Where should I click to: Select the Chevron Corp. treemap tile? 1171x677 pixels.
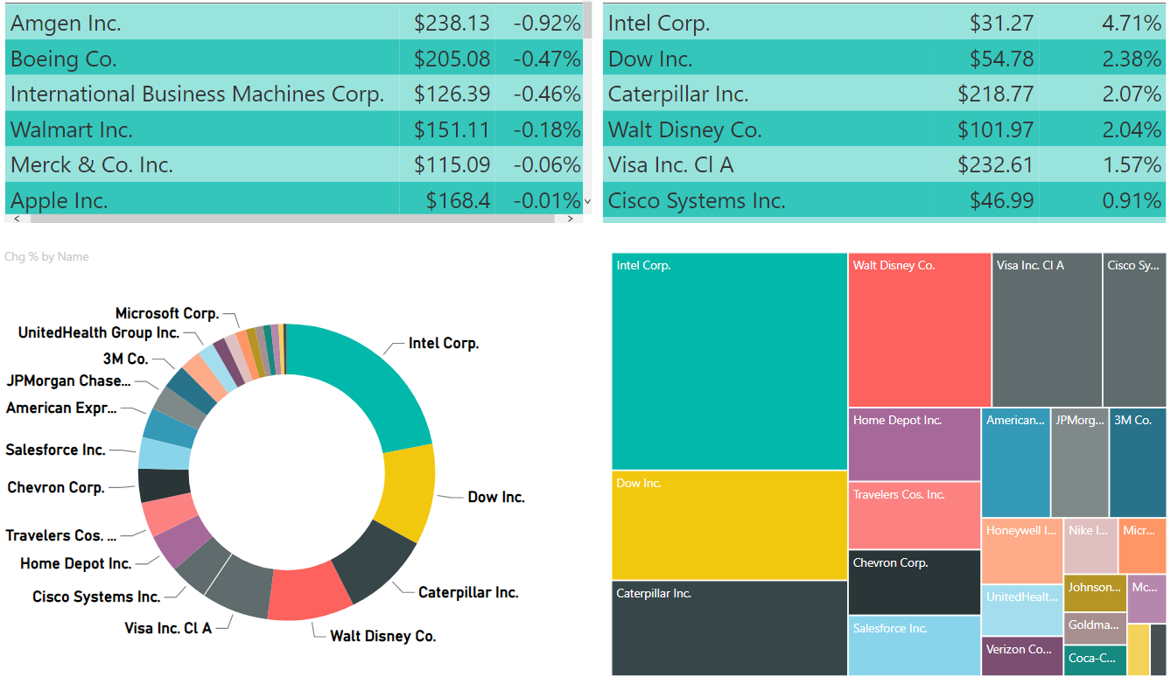click(914, 582)
